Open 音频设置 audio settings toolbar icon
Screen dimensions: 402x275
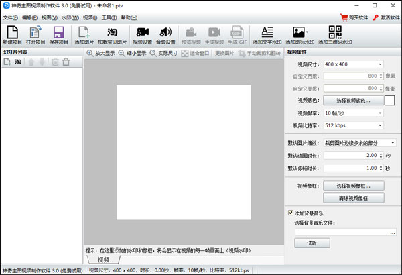(x=165, y=35)
